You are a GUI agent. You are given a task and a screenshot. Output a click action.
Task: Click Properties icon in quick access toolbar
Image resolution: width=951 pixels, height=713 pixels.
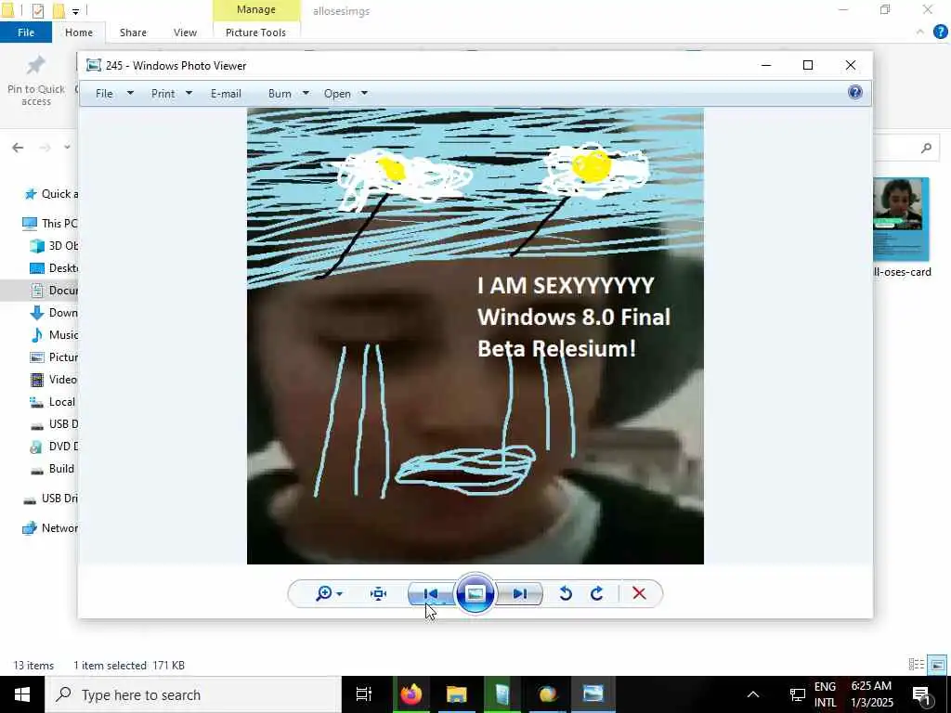(37, 11)
